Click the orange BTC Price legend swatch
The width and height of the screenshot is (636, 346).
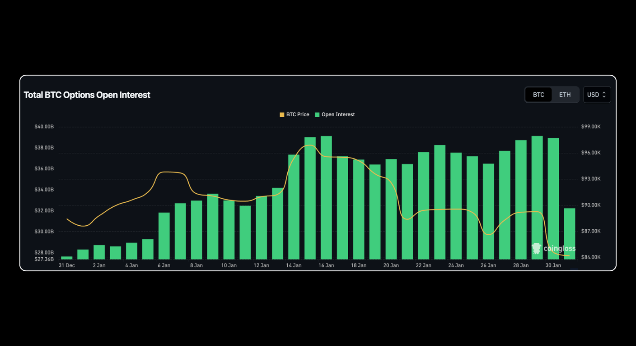pos(281,114)
